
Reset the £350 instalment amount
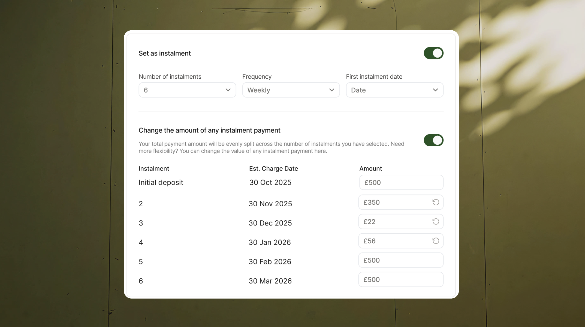tap(436, 202)
